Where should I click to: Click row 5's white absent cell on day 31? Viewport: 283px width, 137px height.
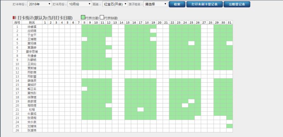(230, 43)
